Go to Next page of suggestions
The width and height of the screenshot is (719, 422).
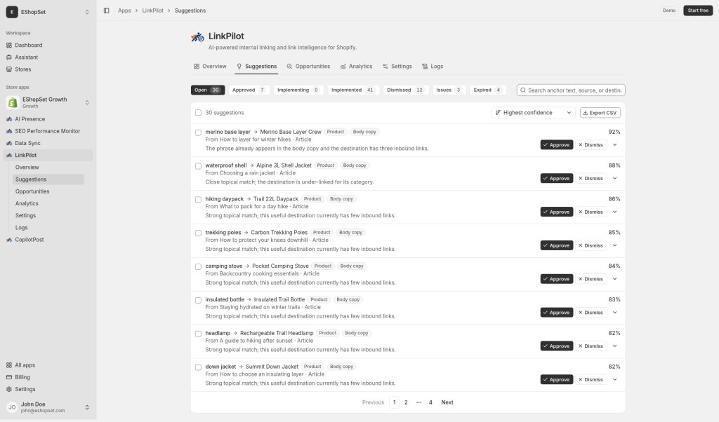(447, 402)
